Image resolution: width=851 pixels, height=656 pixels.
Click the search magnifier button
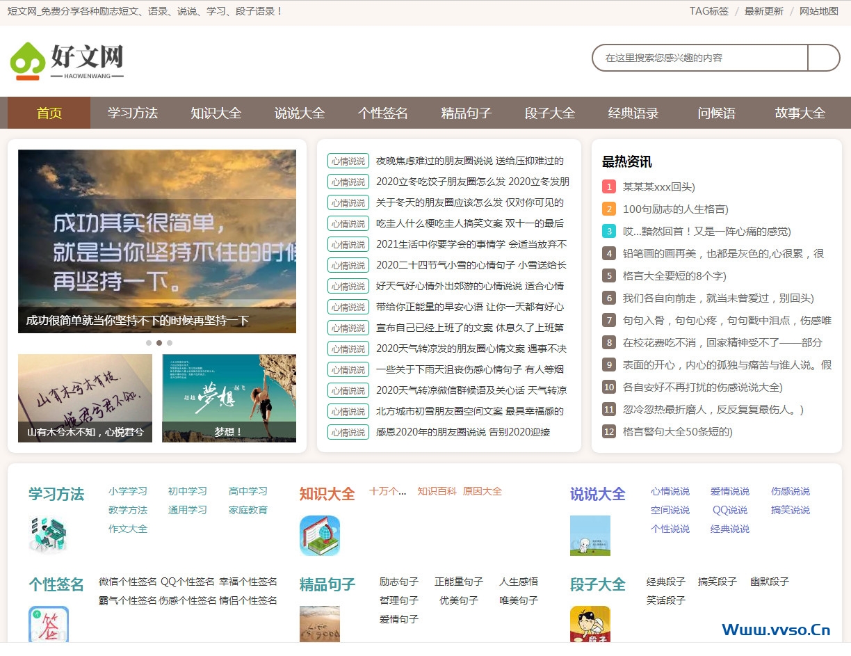(825, 58)
